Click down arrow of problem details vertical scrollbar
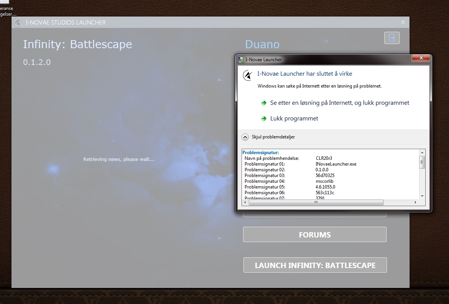 tap(422, 196)
